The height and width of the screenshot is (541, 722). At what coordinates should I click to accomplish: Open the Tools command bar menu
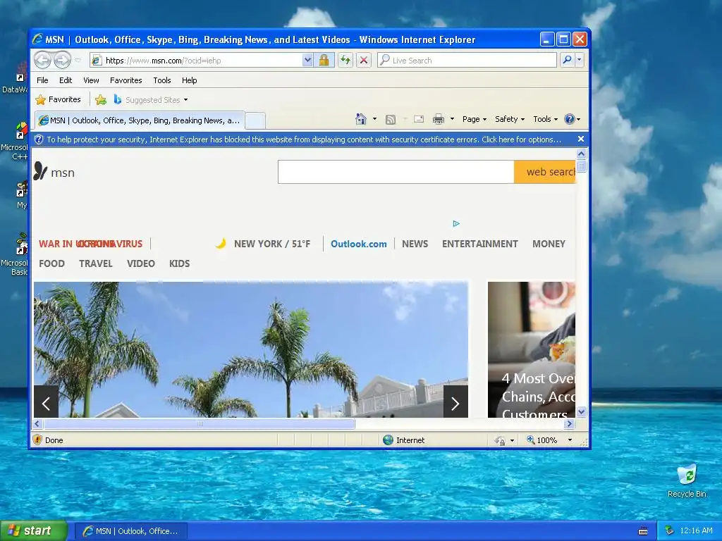tap(545, 119)
